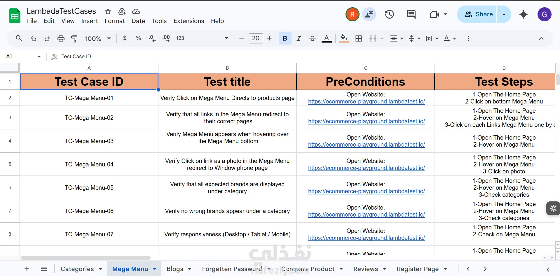Open the Gemini sparkle icon
Image resolution: width=560 pixels, height=276 pixels.
(x=524, y=14)
